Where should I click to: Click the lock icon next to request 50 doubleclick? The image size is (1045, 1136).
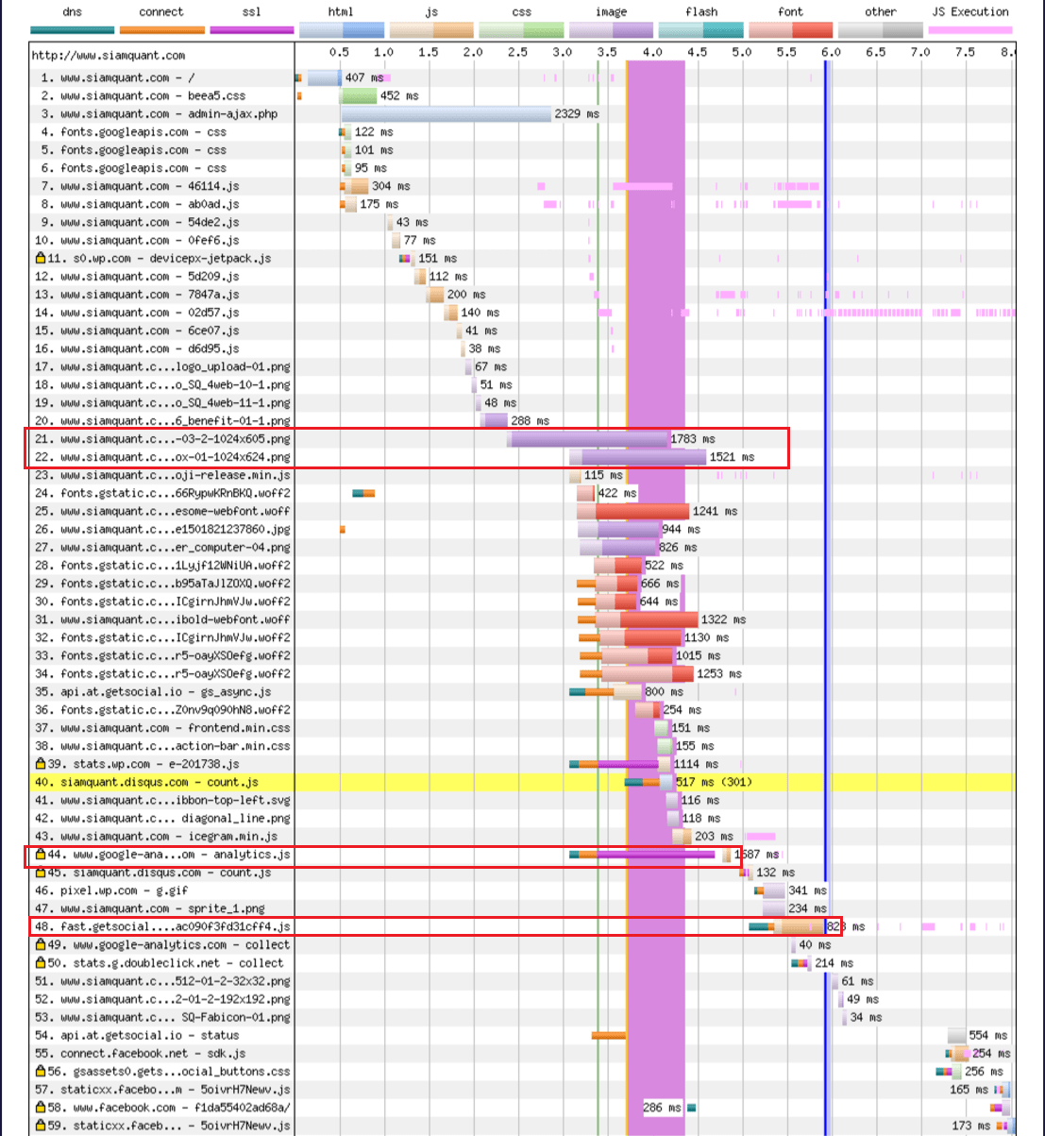[x=41, y=963]
